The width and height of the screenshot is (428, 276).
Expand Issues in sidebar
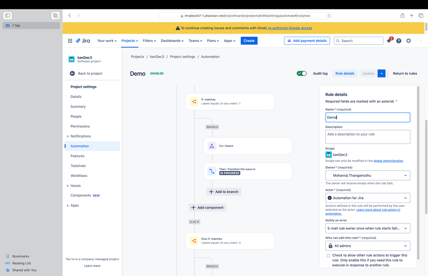coord(68,185)
